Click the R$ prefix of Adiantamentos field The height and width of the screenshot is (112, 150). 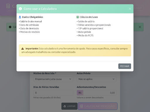coord(80,93)
